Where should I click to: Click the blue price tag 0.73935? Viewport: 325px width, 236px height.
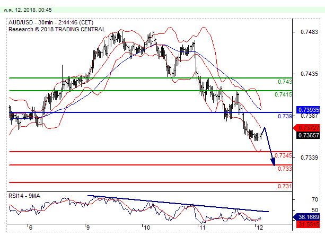308,110
